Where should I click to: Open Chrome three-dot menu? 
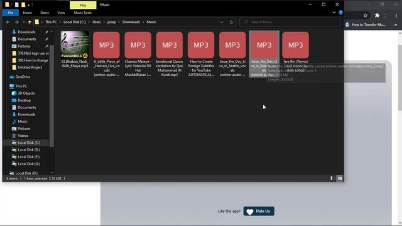(396, 16)
